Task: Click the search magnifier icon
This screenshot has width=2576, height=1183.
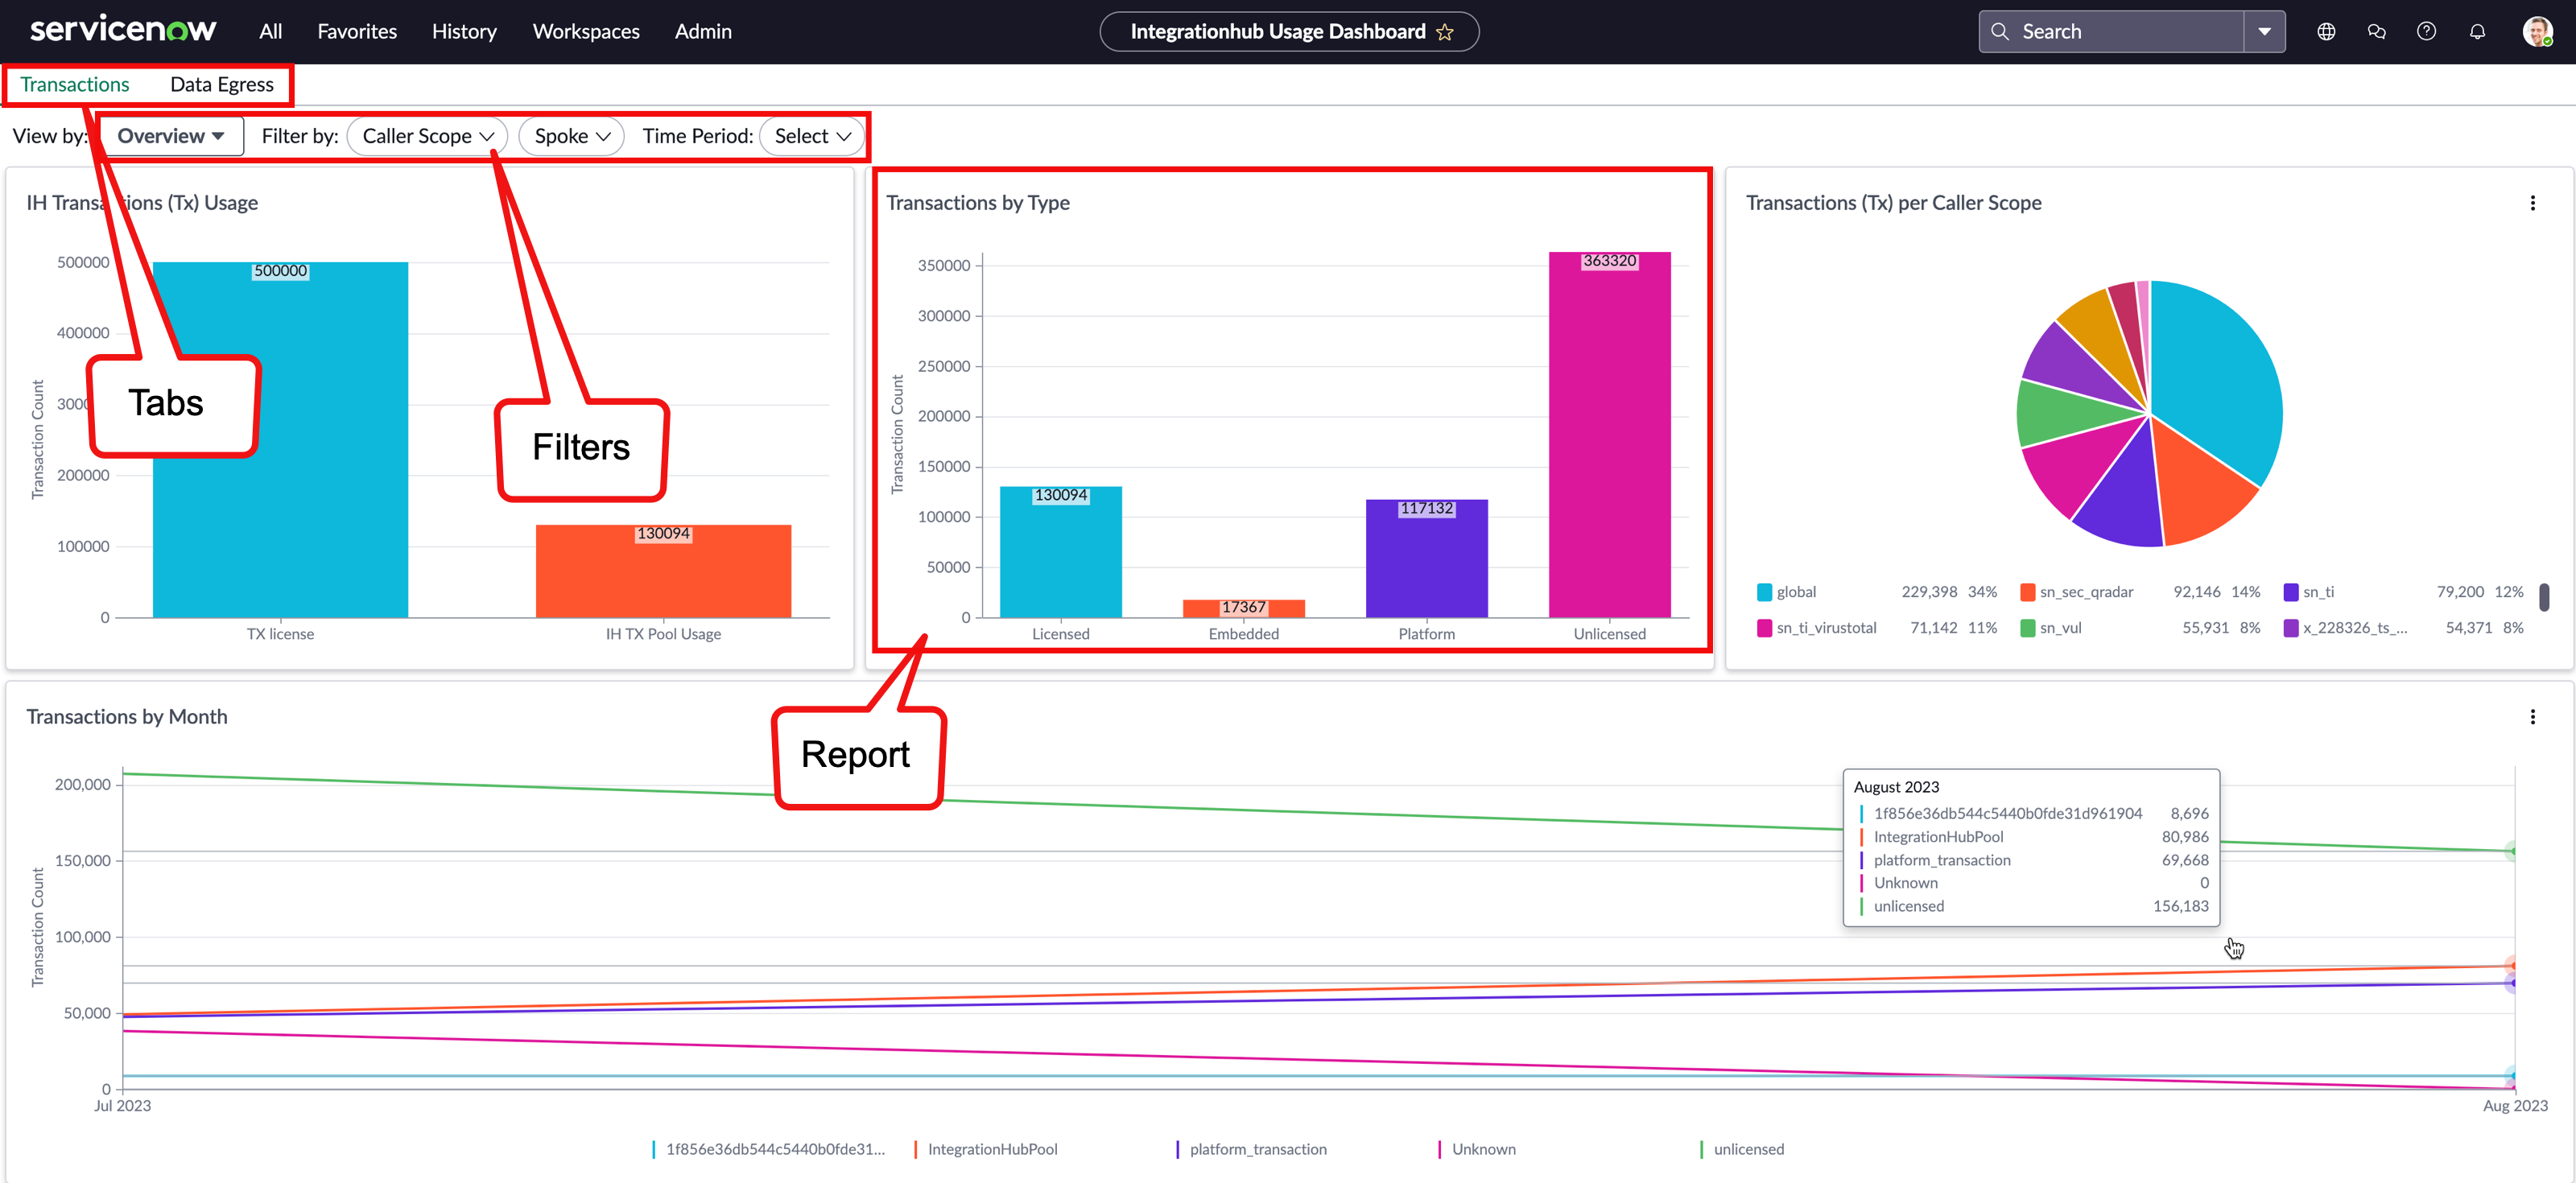Action: 2000,32
